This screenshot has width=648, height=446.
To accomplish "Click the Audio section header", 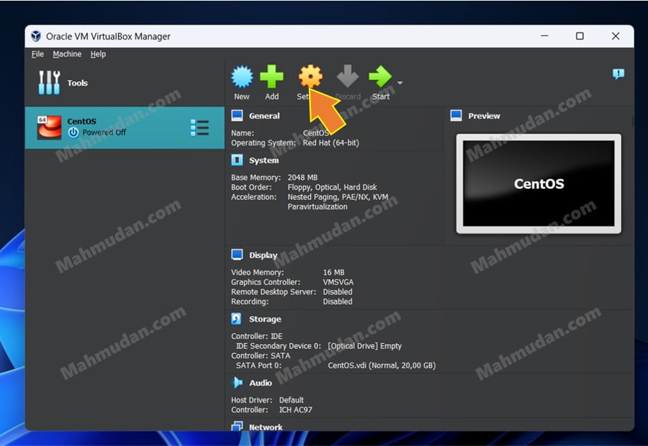I will [260, 383].
